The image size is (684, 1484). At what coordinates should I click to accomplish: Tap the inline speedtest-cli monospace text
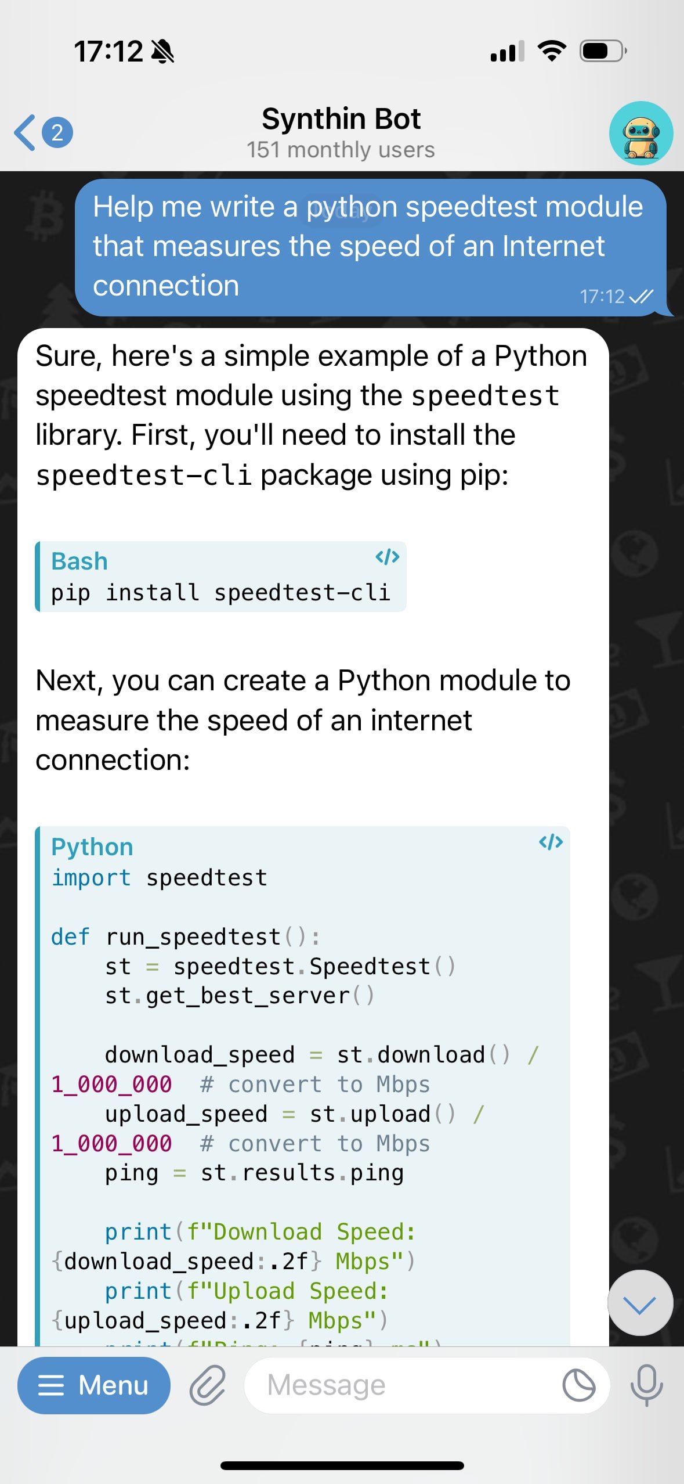pos(143,476)
